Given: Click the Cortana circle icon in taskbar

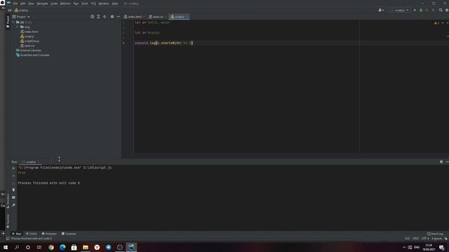Looking at the screenshot, I should [28, 247].
